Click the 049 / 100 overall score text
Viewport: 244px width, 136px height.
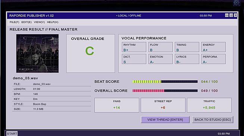(x=209, y=91)
